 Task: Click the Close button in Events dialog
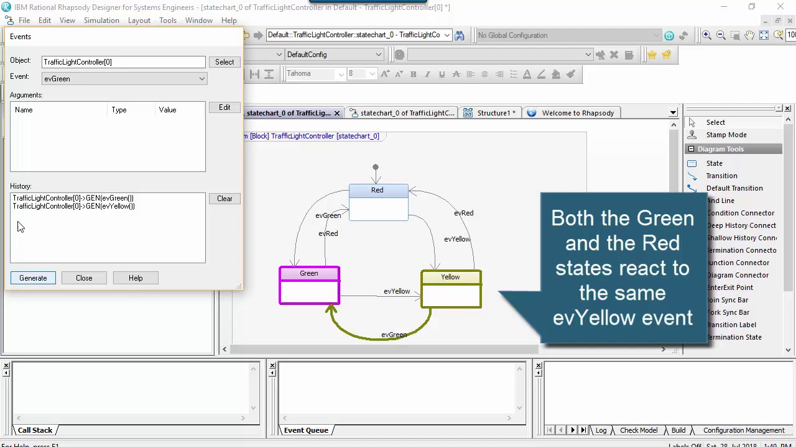pyautogui.click(x=84, y=278)
